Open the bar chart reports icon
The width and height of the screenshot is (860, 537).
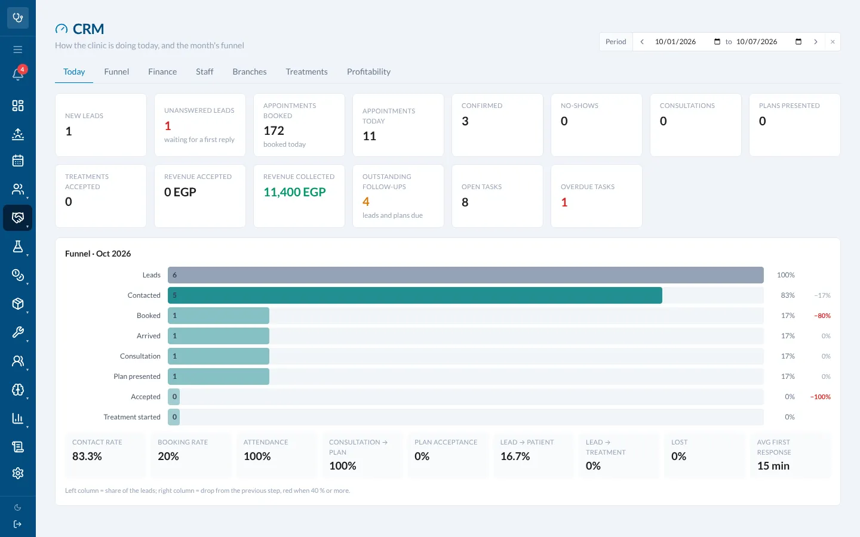[18, 418]
